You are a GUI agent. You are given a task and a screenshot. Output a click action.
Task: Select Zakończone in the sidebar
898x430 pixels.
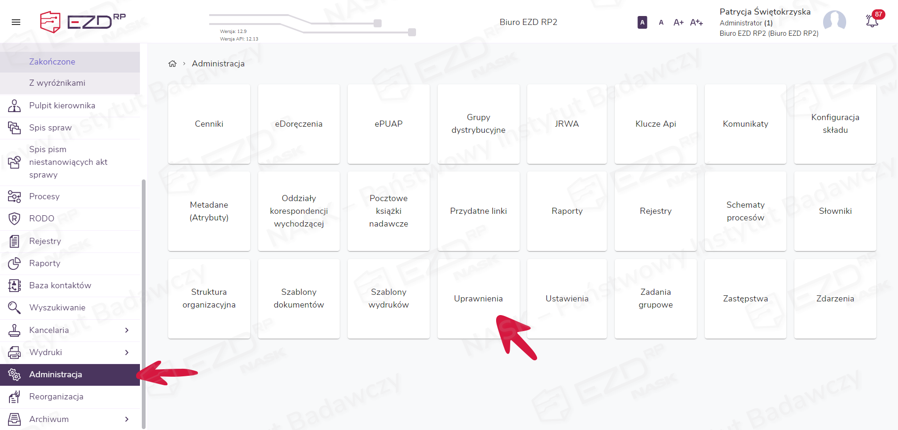[x=52, y=62]
